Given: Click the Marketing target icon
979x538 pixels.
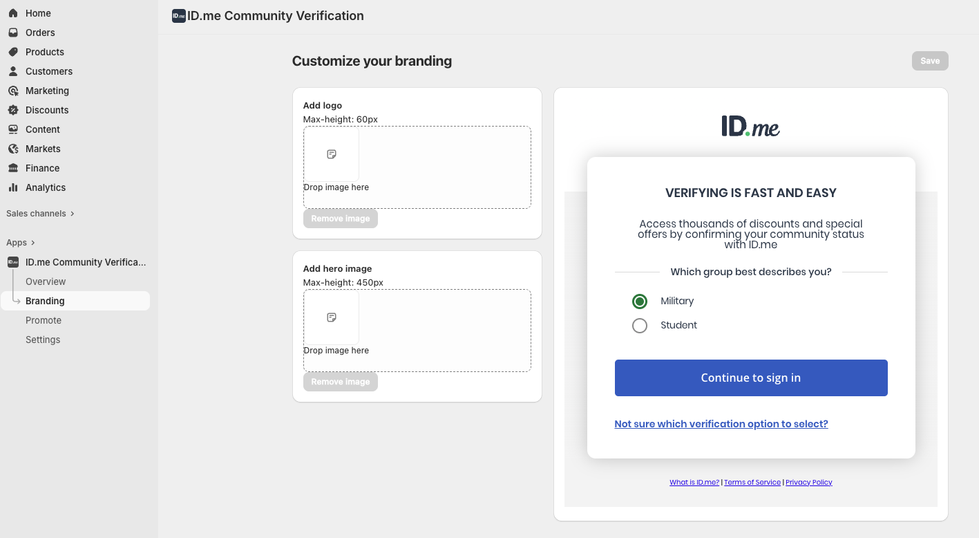Looking at the screenshot, I should tap(13, 91).
